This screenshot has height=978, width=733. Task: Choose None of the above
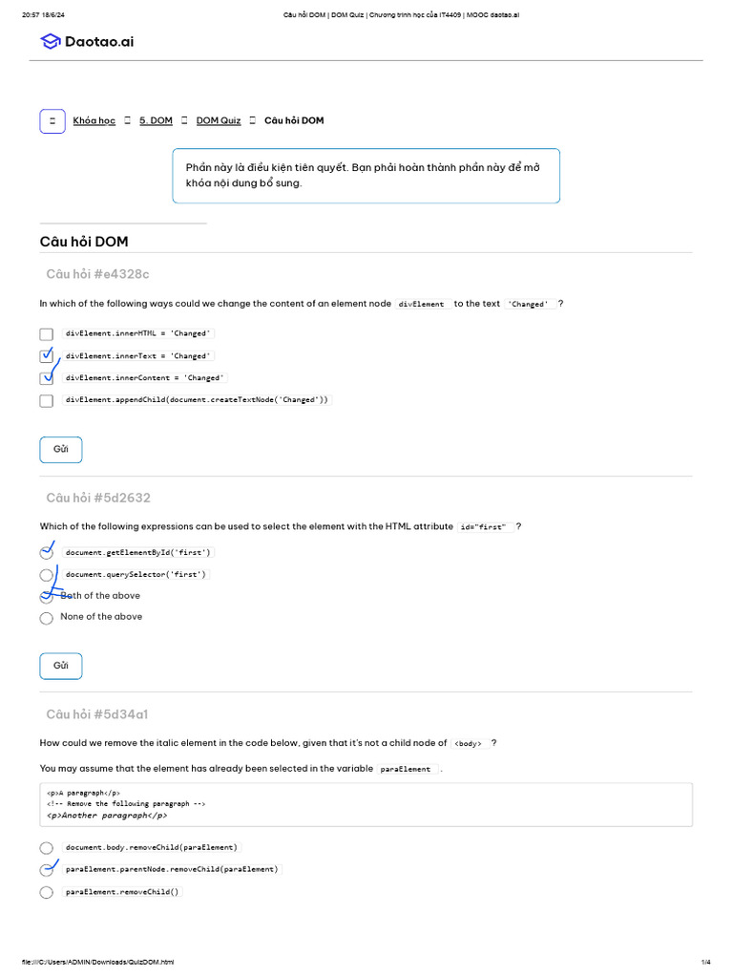tap(46, 618)
